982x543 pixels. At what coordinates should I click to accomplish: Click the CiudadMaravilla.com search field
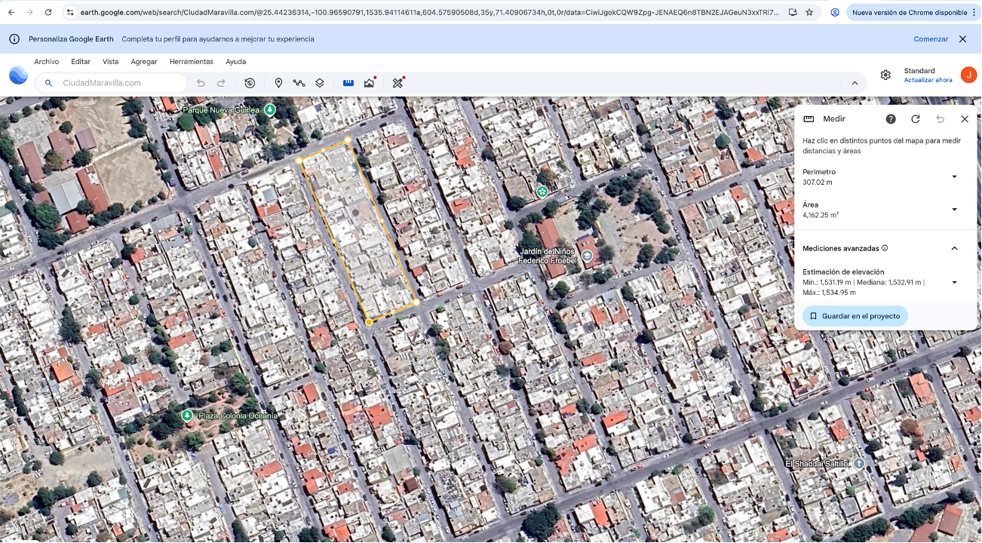tap(121, 83)
